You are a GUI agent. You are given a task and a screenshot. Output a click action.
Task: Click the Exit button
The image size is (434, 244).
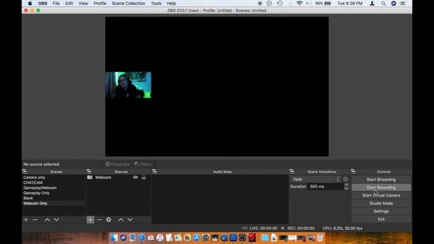tap(381, 219)
